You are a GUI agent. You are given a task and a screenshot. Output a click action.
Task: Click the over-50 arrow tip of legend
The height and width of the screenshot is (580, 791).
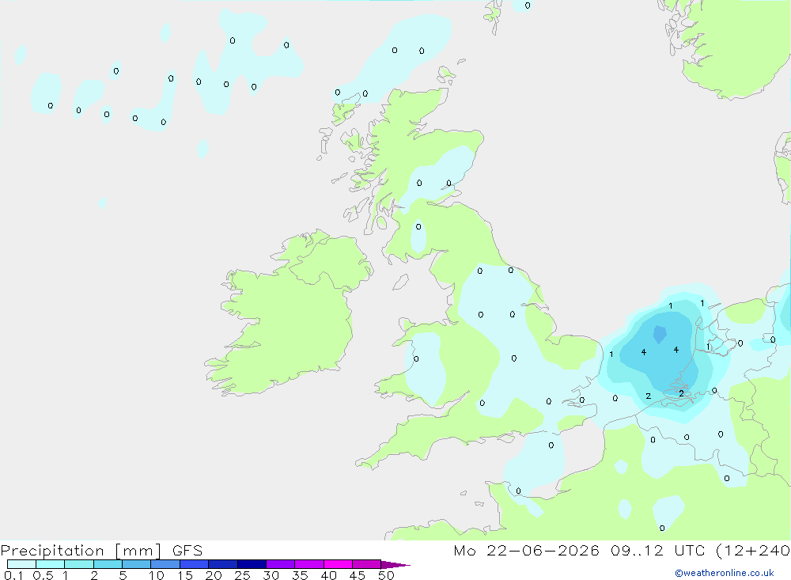point(395,565)
